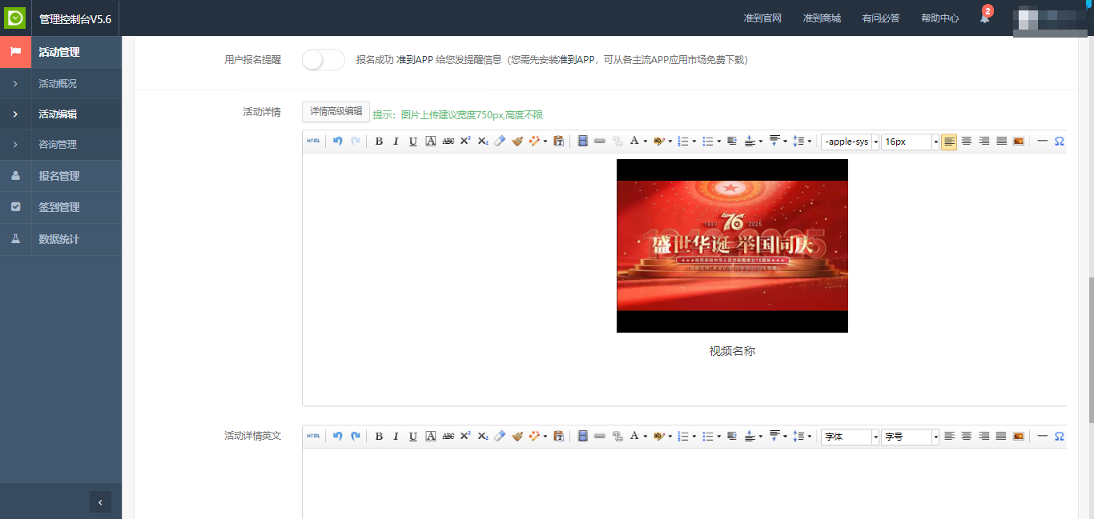
Task: Toggle strikethrough in the English details editor
Action: click(x=448, y=437)
